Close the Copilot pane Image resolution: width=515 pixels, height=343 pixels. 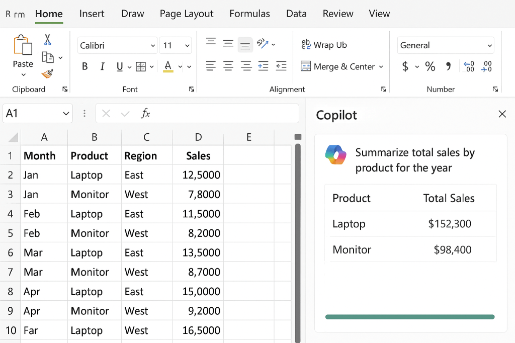click(x=502, y=114)
